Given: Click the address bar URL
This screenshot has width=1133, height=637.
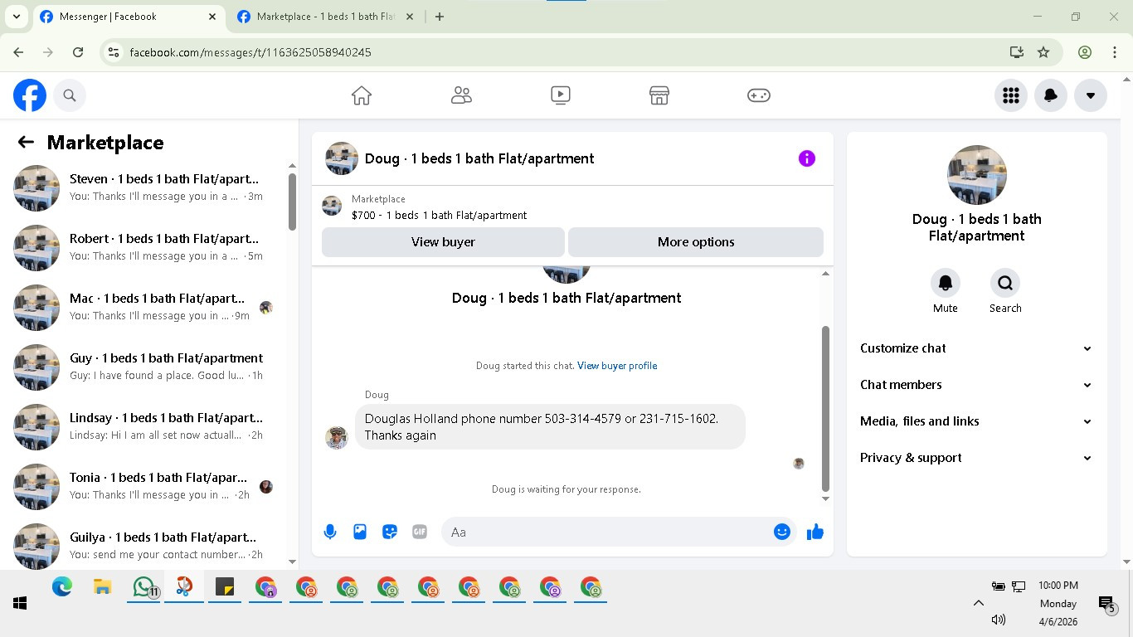Looking at the screenshot, I should [x=250, y=52].
